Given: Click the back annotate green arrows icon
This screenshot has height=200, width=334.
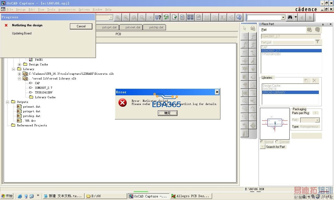Looking at the screenshot, I should click(x=166, y=17).
